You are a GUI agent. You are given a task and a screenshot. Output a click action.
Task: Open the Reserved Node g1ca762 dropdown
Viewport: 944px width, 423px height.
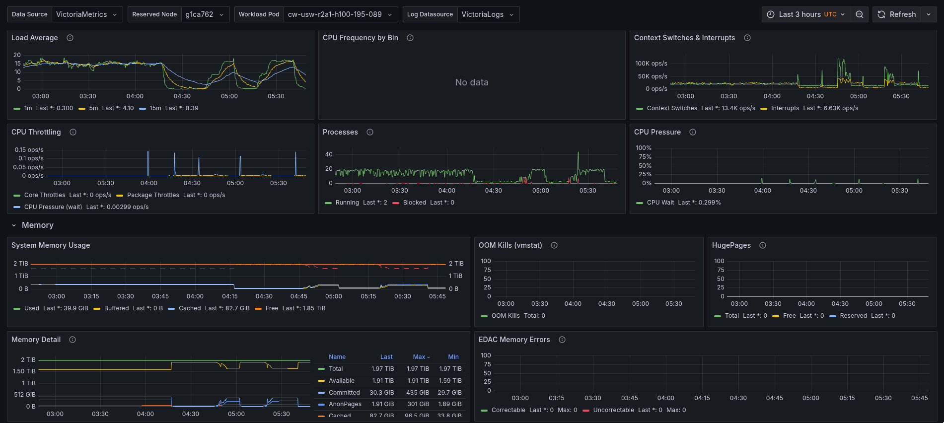click(x=205, y=14)
